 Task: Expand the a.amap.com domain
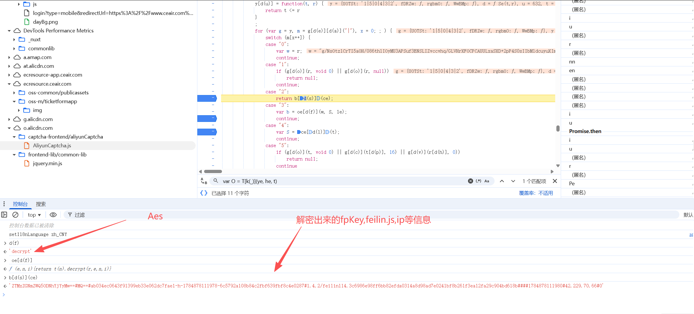(x=9, y=57)
